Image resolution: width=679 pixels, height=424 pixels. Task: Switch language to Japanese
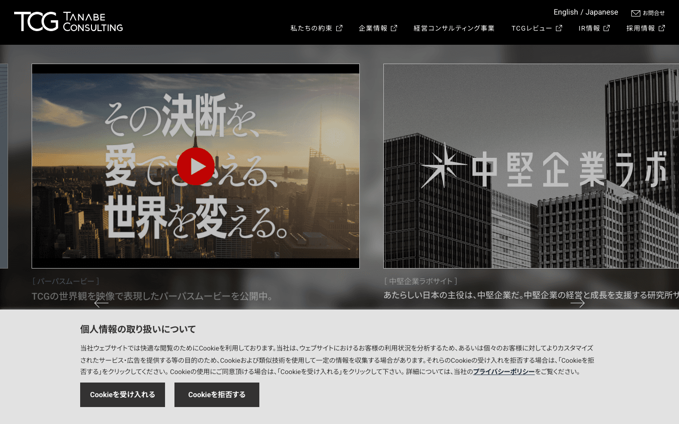click(x=602, y=12)
